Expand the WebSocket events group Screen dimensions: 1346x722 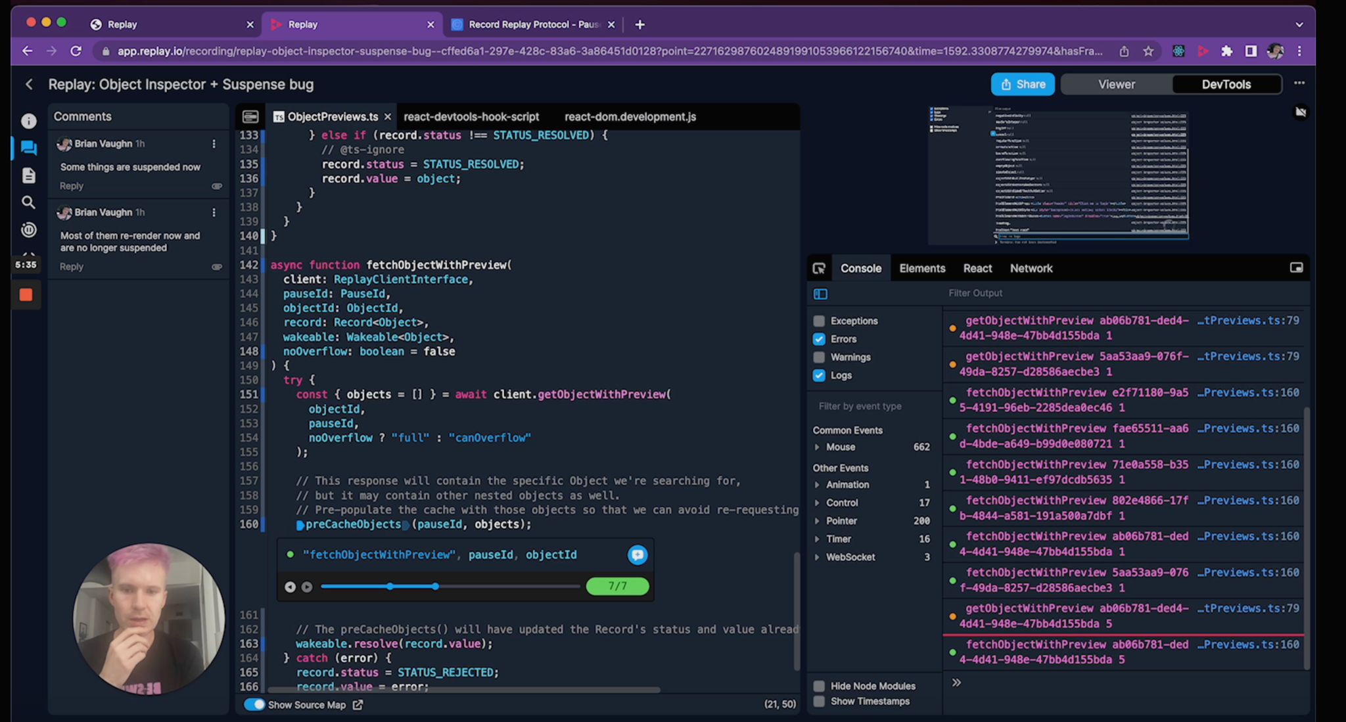tap(817, 557)
